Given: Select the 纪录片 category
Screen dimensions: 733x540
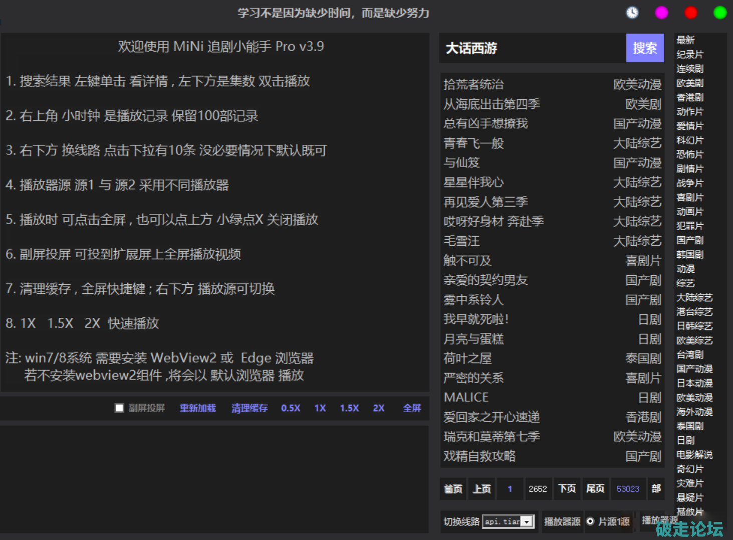Looking at the screenshot, I should click(x=690, y=54).
